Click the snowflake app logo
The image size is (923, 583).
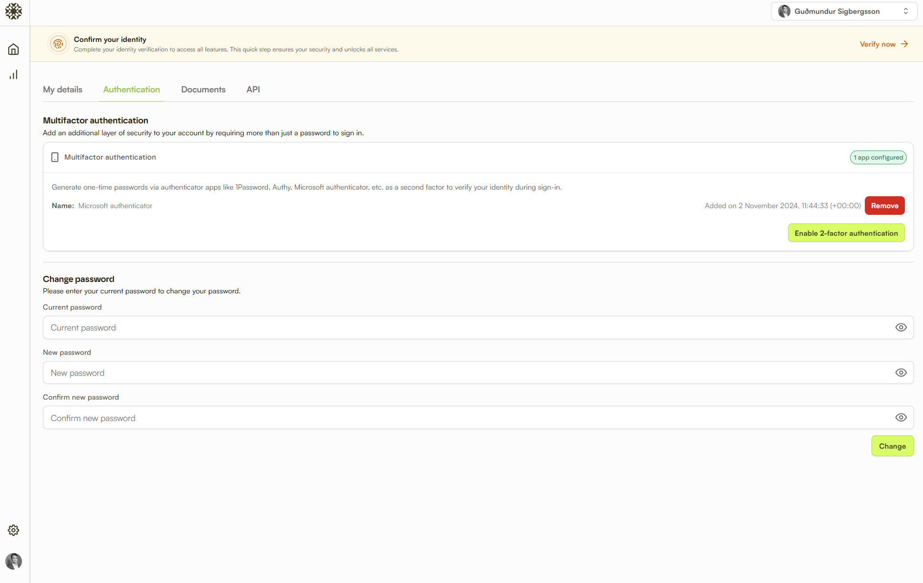13,11
